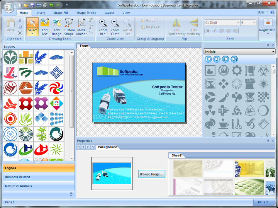
Task: Pick the biohazard symbol
Action: coord(263,70)
